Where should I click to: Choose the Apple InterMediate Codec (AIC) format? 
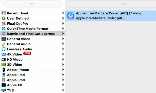coord(111,16)
